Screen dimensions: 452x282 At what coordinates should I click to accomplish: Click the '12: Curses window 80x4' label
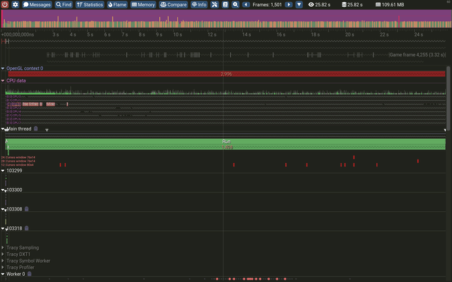pos(17,165)
